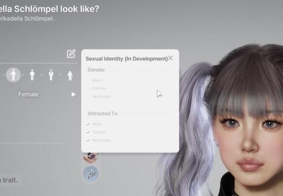The image size is (283, 196).
Task: Click the Gender section heading
Action: tap(96, 70)
